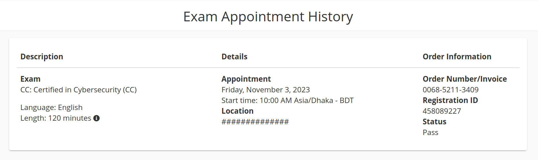This screenshot has height=160, width=538.
Task: Click the Order Information column header
Action: [457, 57]
